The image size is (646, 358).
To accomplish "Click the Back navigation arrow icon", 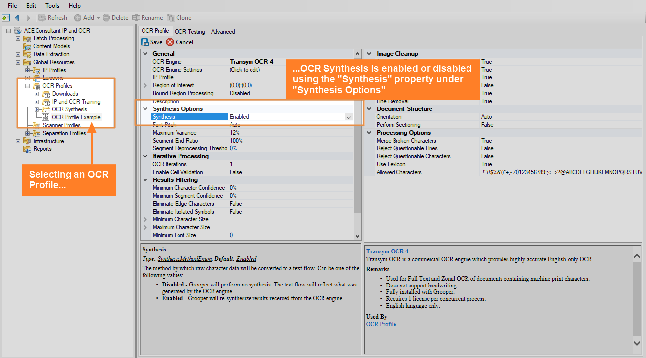I will (17, 18).
